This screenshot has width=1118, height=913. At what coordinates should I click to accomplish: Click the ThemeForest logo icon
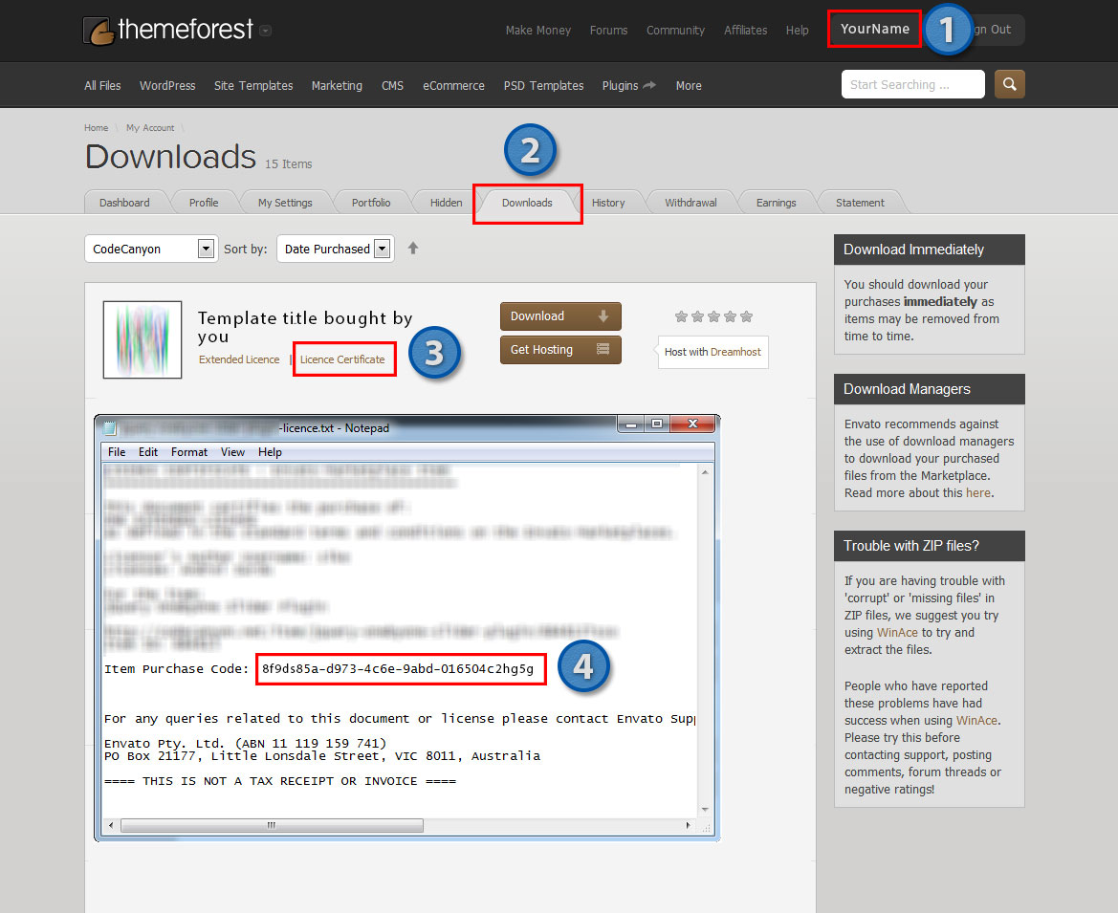[99, 31]
